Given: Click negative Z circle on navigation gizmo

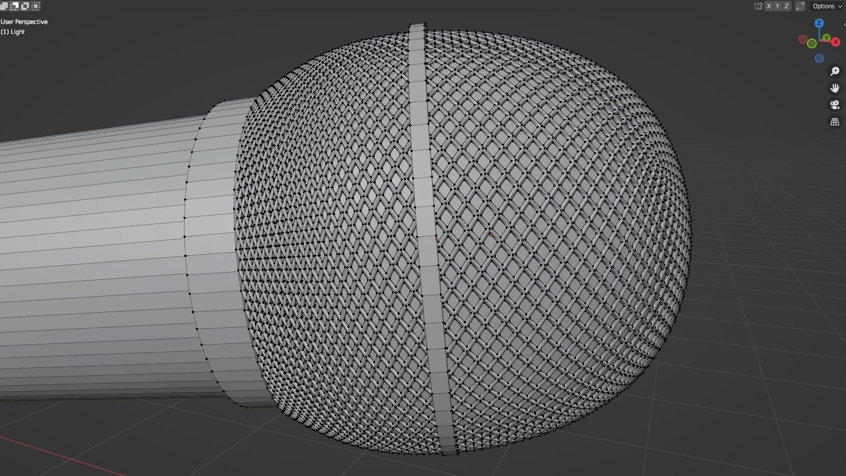Looking at the screenshot, I should coord(819,59).
